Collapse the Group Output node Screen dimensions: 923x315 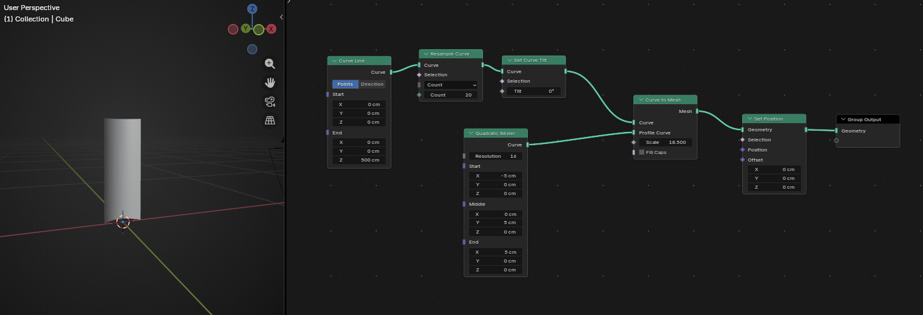[843, 119]
